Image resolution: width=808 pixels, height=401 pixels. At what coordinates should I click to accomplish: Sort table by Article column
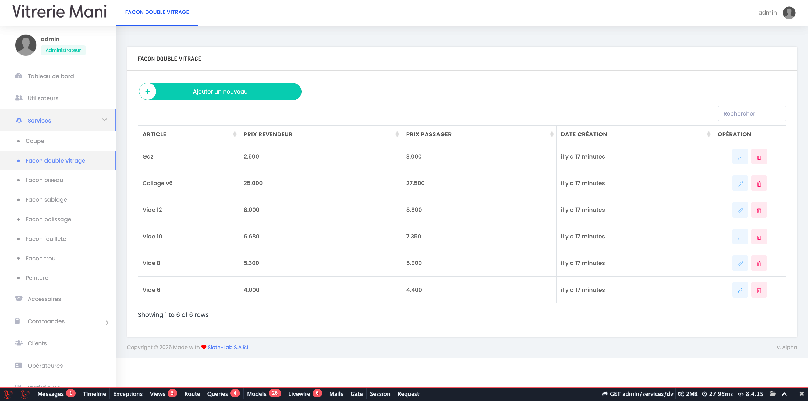189,134
